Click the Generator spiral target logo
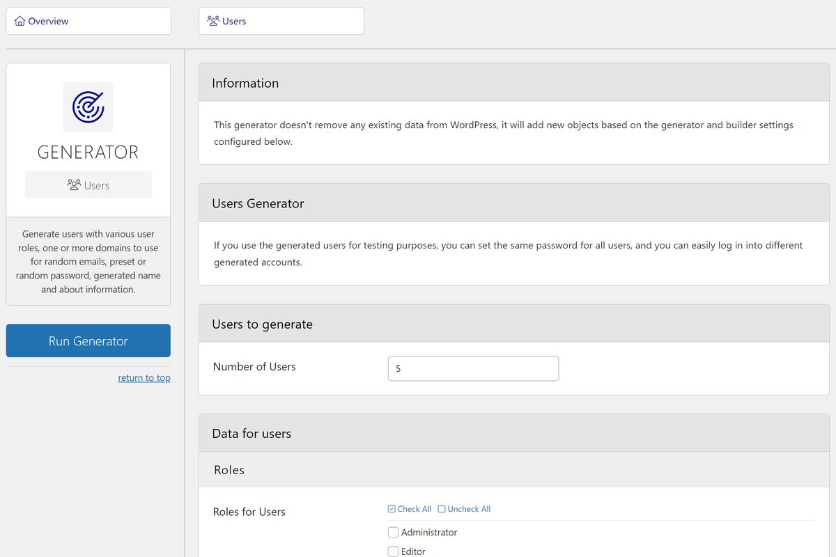836x557 pixels. click(88, 107)
